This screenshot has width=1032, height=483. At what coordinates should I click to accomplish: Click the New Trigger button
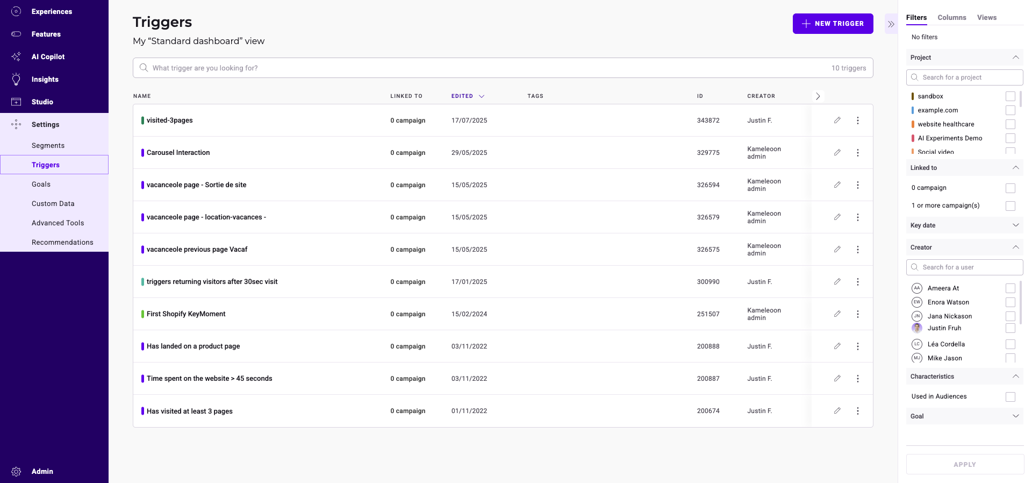point(833,24)
